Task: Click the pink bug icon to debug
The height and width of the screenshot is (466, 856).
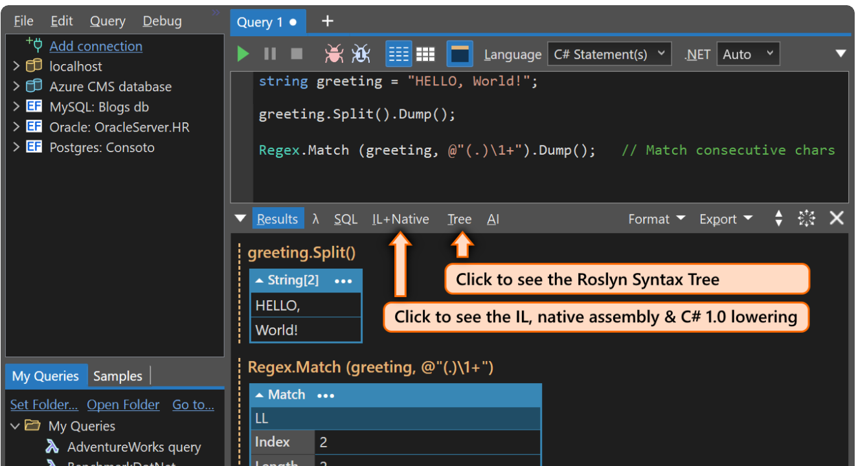Action: click(x=333, y=54)
